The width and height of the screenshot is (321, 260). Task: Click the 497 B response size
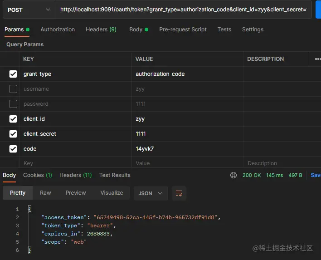[x=295, y=176]
